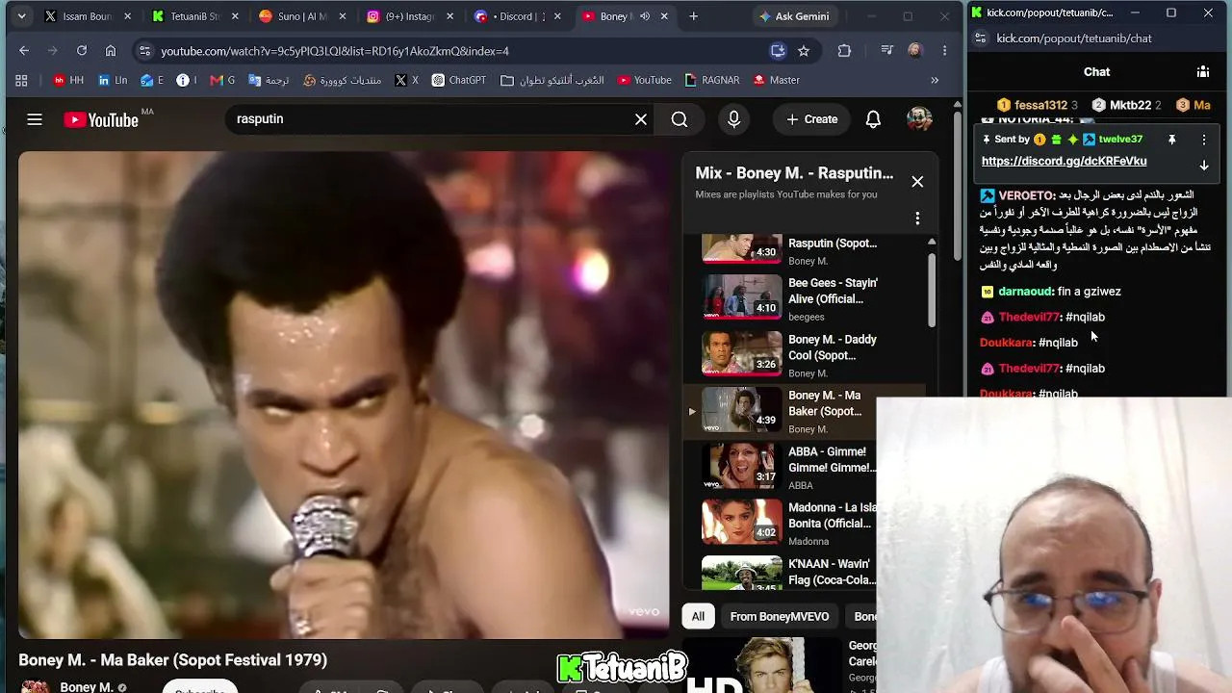This screenshot has width=1232, height=693.
Task: Click the VEROETO username in chat
Action: coord(1027,195)
